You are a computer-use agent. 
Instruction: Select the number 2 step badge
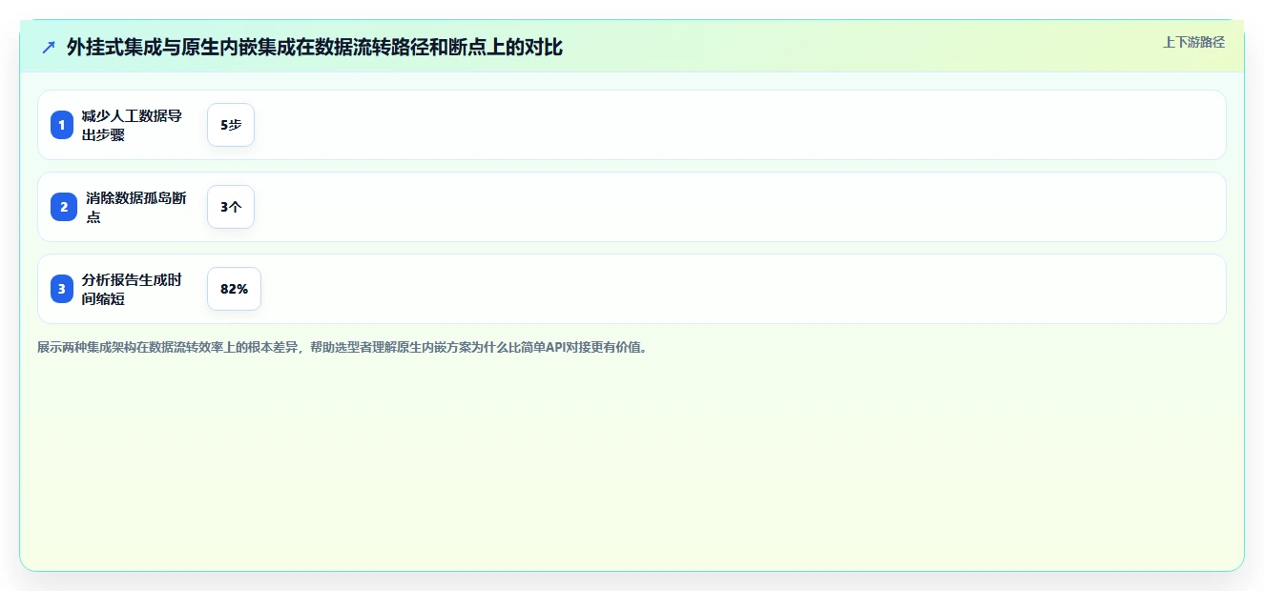[x=64, y=207]
